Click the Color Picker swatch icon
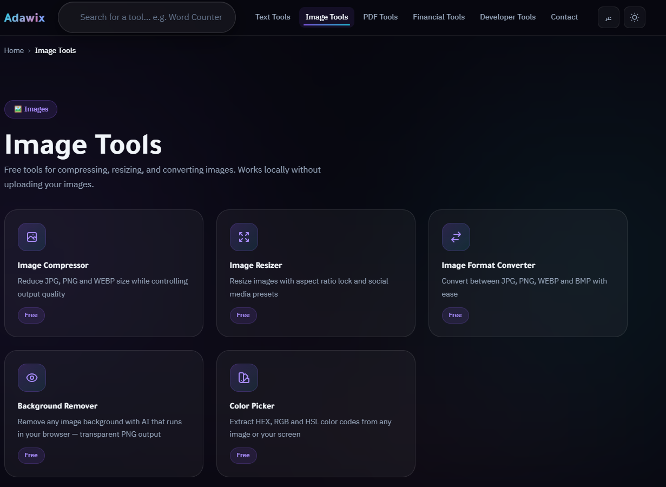666x487 pixels. pos(244,378)
